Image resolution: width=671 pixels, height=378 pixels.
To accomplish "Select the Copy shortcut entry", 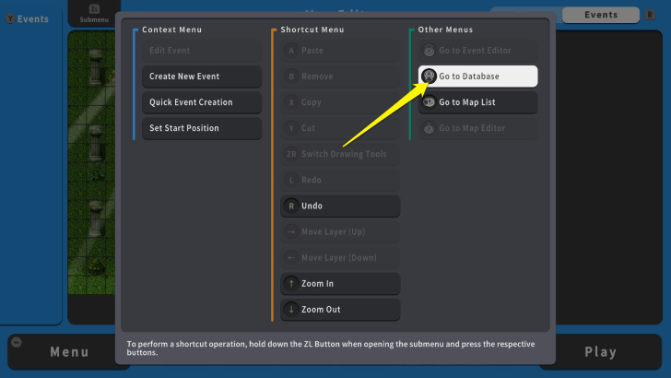I will [x=339, y=102].
